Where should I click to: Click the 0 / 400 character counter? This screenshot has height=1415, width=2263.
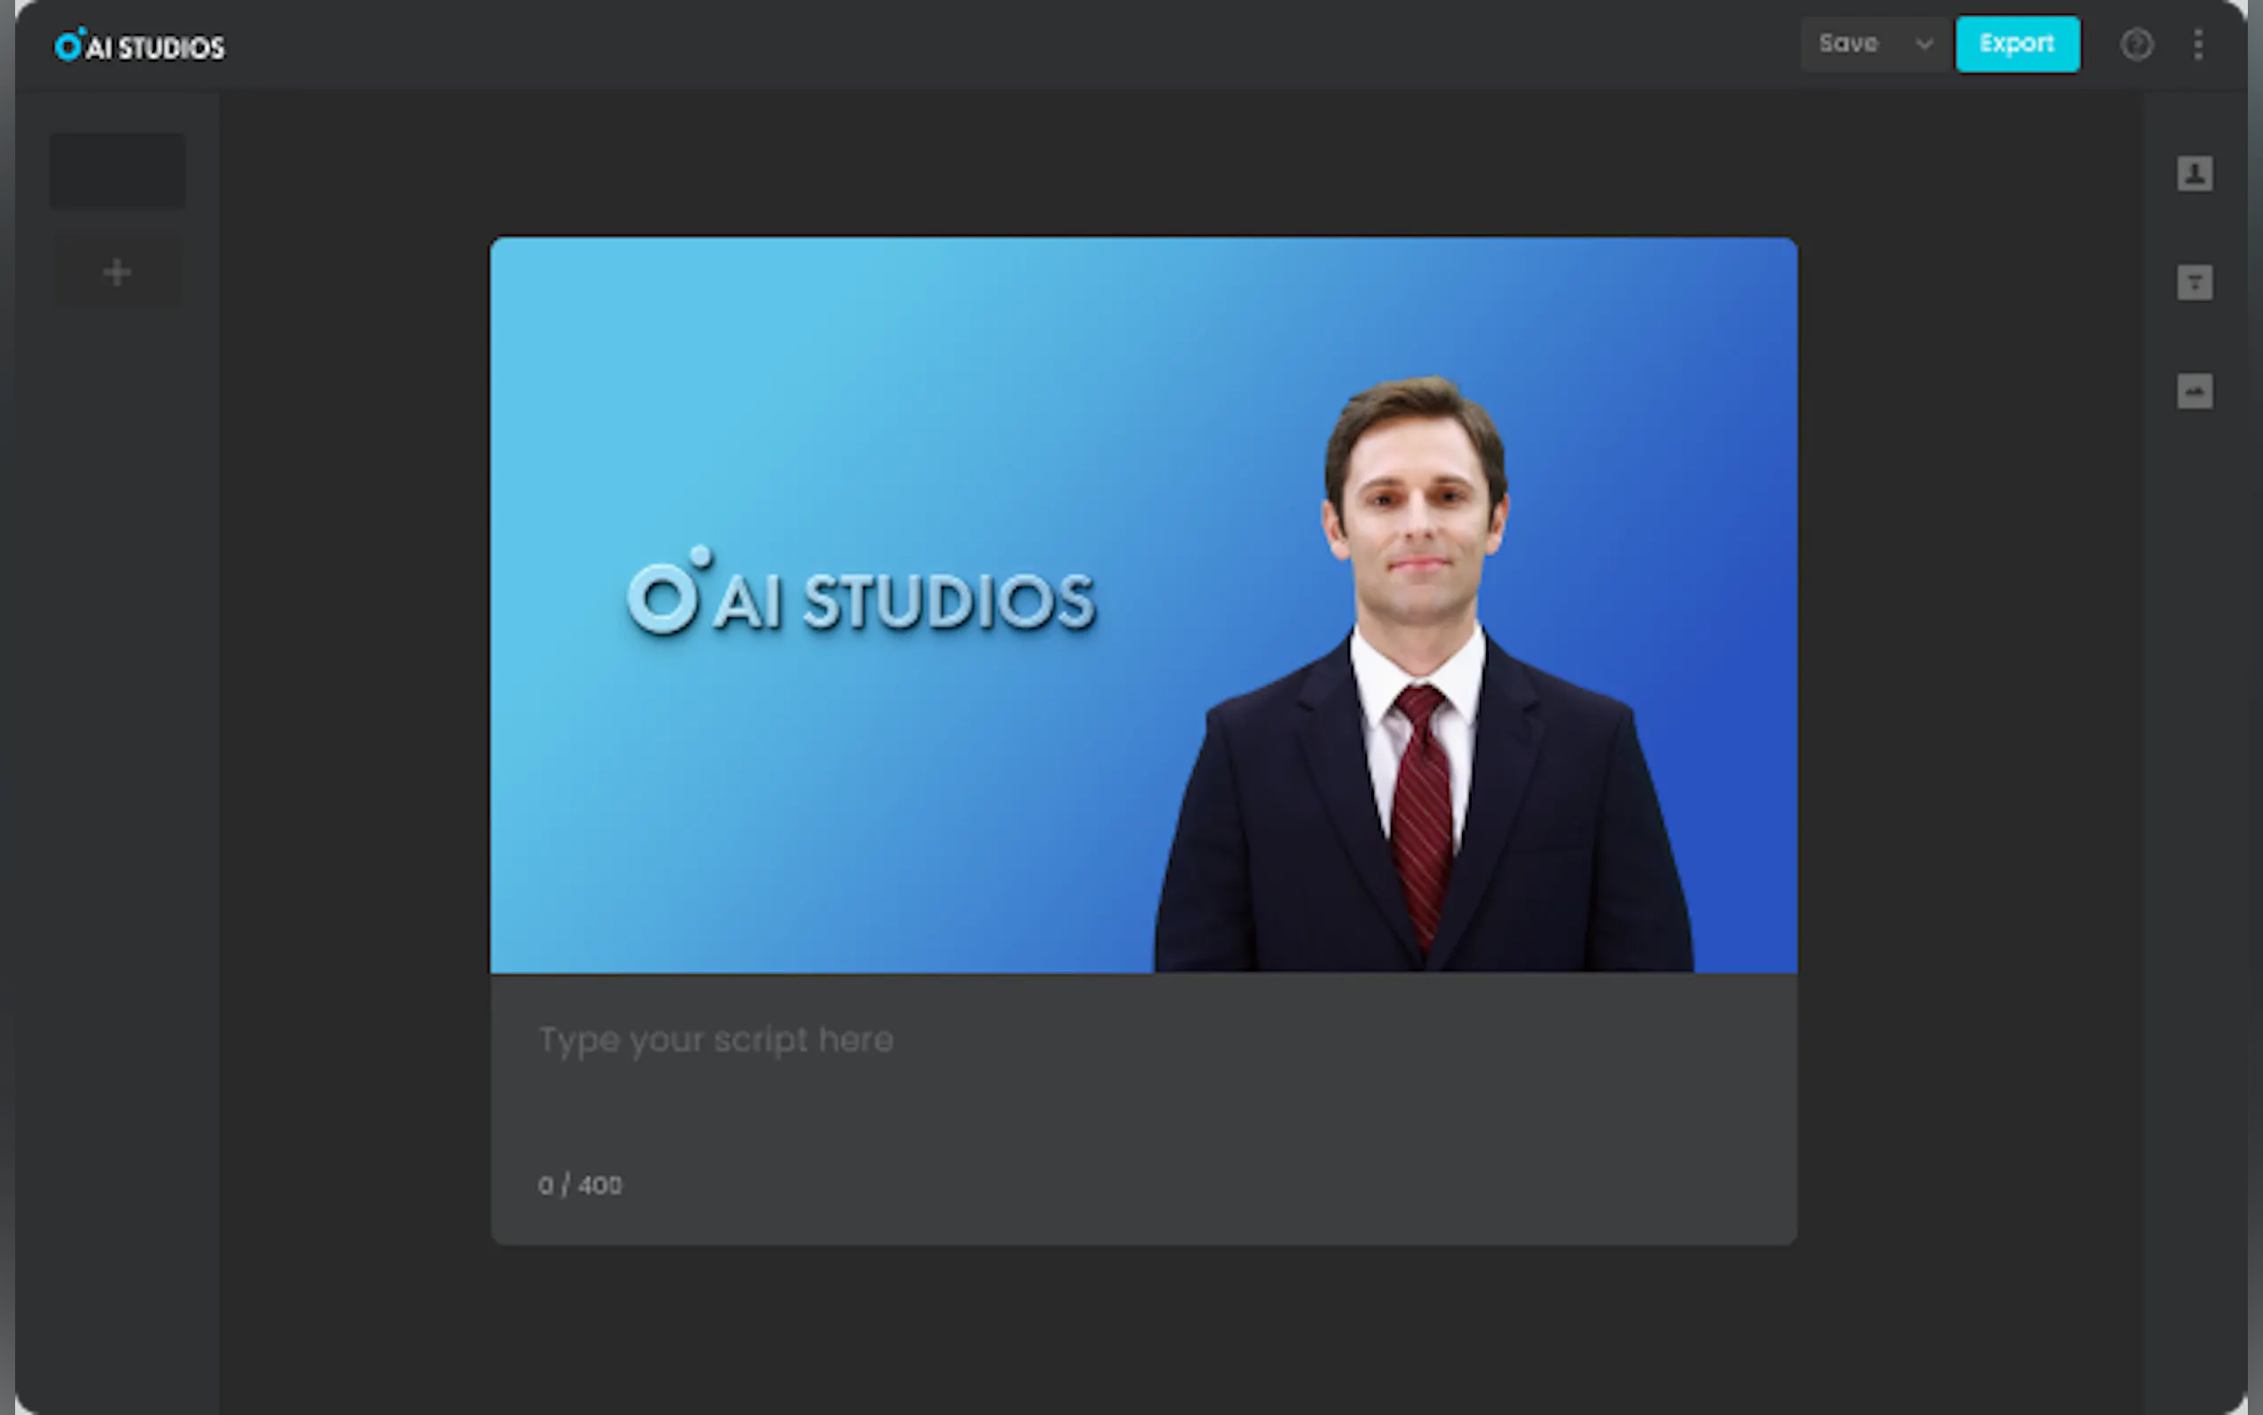coord(580,1186)
